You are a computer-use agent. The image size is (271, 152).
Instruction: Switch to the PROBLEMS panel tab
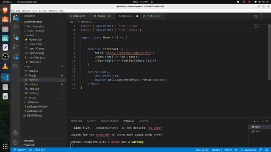point(76,121)
